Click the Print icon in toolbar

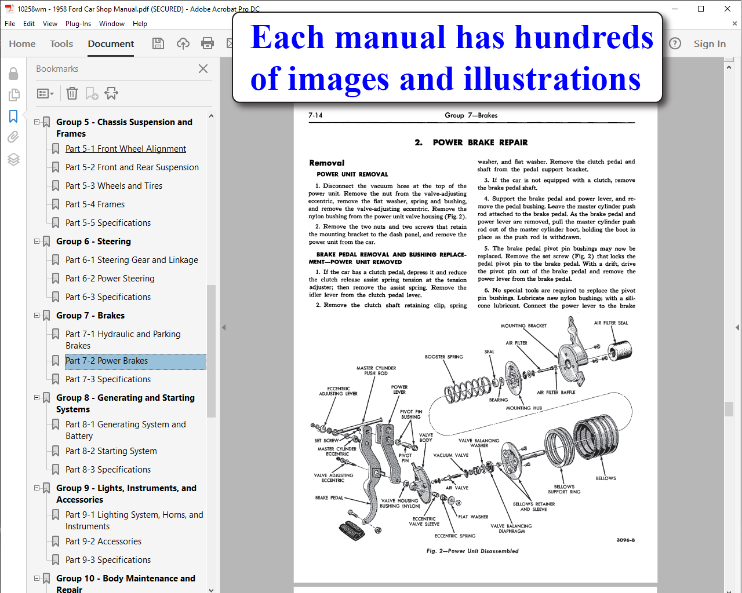pyautogui.click(x=208, y=43)
